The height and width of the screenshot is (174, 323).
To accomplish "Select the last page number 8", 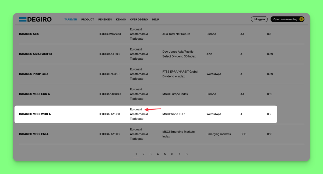I will [187, 154].
